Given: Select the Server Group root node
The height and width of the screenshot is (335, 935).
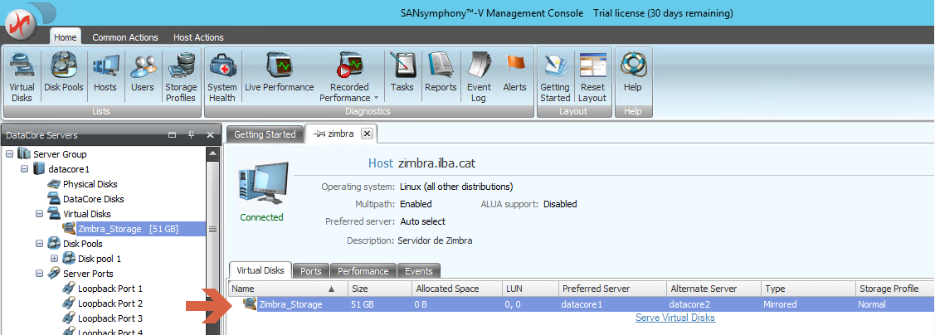Looking at the screenshot, I should click(x=60, y=154).
